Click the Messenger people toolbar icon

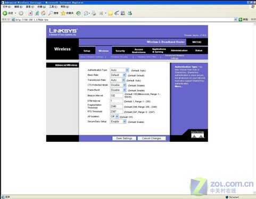click(130, 13)
